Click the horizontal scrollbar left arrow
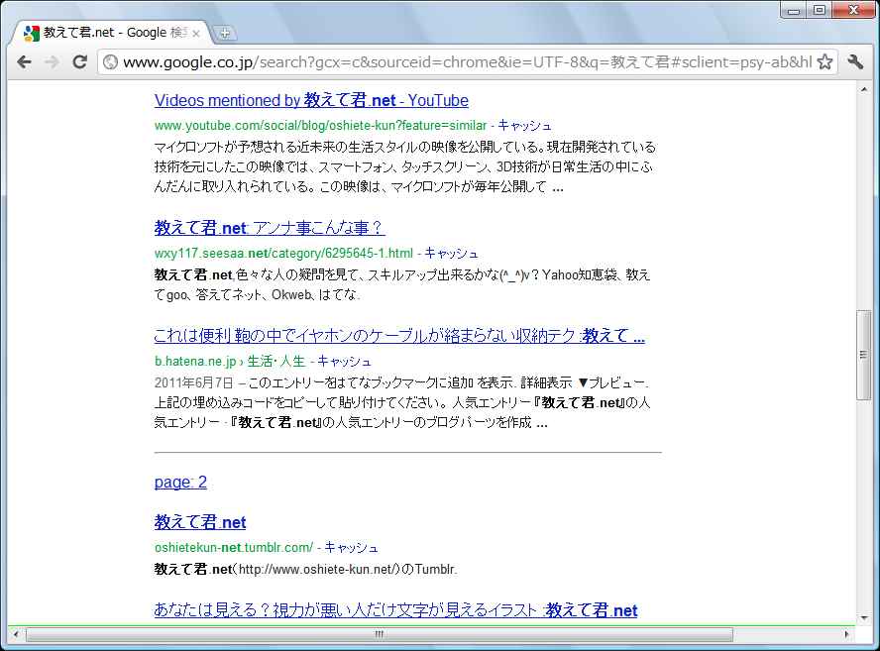This screenshot has height=651, width=880. [x=15, y=634]
